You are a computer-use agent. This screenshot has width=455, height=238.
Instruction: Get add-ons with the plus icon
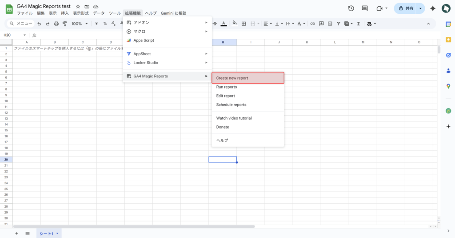pos(448,126)
